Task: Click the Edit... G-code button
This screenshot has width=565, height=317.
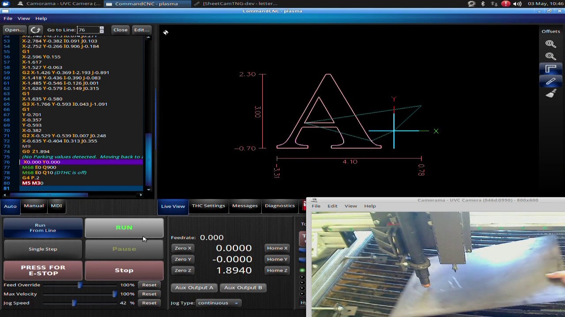Action: click(x=142, y=30)
